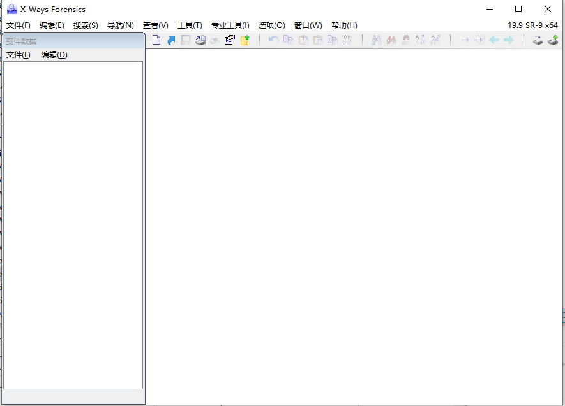
Task: Open the 窗口(W) menu
Action: pyautogui.click(x=308, y=25)
